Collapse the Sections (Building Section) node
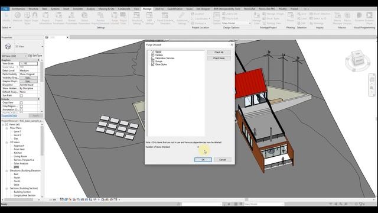 click(x=6, y=188)
